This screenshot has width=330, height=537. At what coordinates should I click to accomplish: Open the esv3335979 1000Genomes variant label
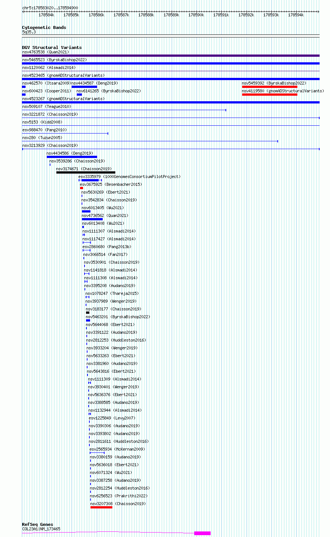tap(129, 177)
